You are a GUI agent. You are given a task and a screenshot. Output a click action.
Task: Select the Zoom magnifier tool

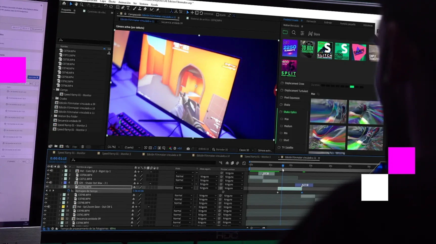pyautogui.click(x=82, y=5)
